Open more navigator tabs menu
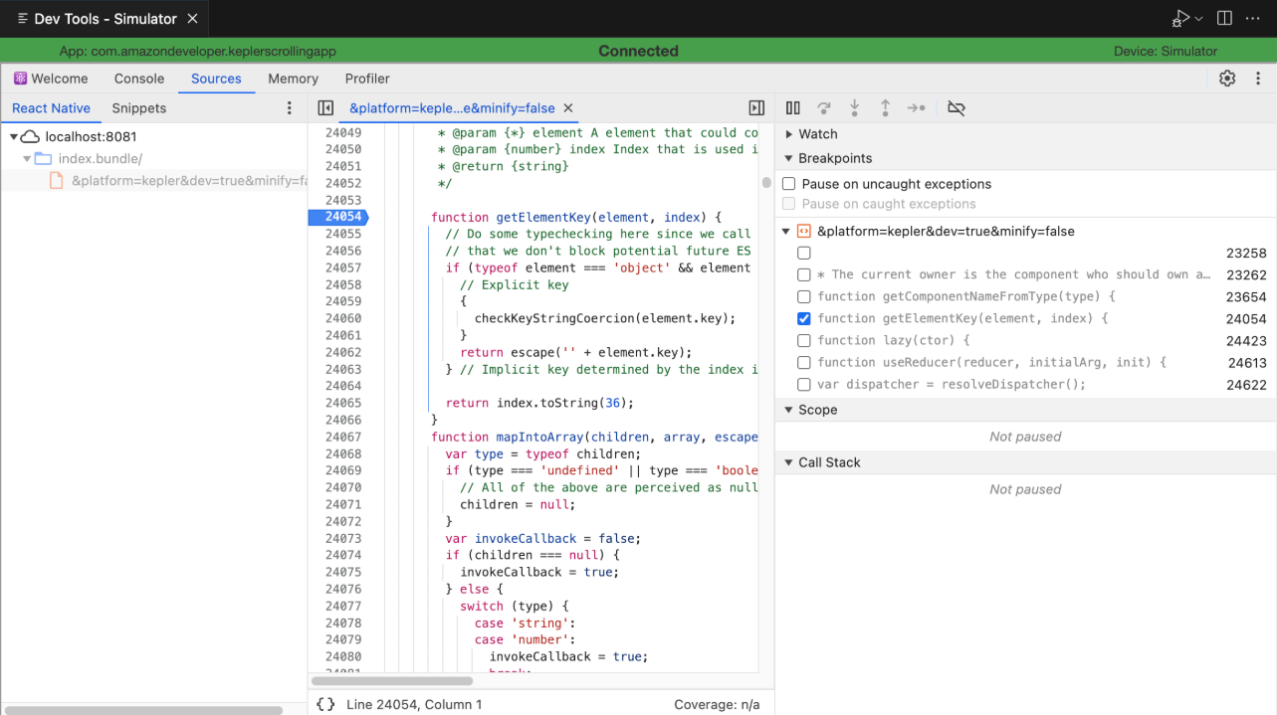Screen dimensions: 1277x715 click(290, 108)
